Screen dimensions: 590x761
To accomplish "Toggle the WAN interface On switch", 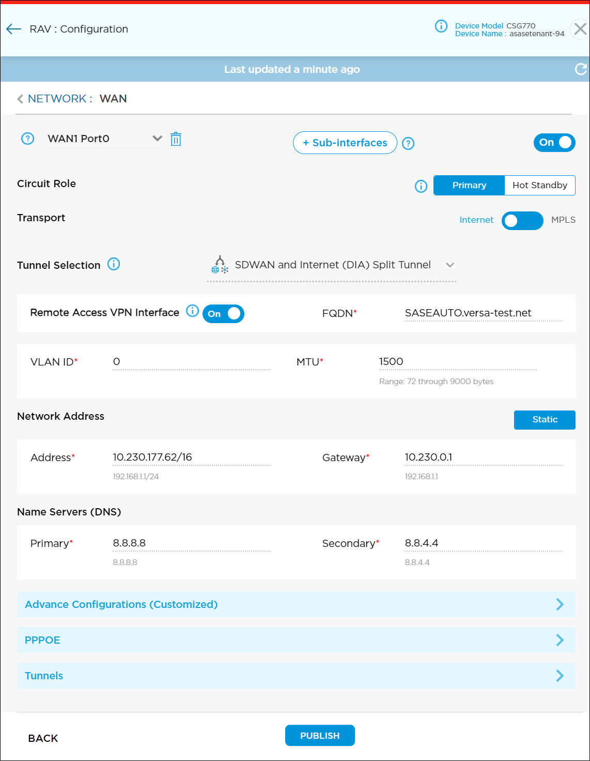I will click(x=554, y=143).
